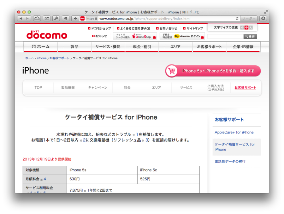Click the pink shopping cart icon

click(172, 71)
